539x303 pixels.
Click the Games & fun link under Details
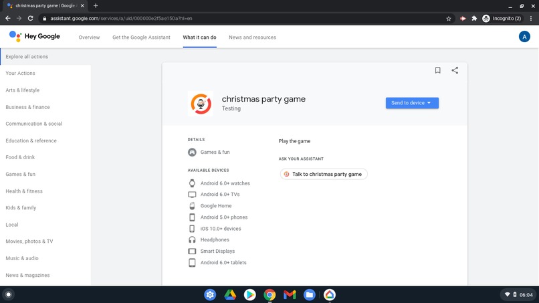(x=215, y=152)
